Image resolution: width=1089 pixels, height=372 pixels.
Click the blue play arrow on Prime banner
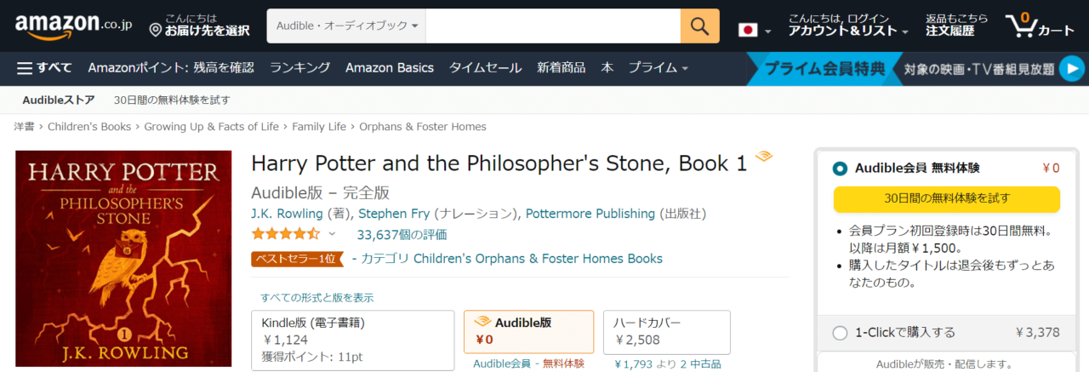click(1073, 68)
